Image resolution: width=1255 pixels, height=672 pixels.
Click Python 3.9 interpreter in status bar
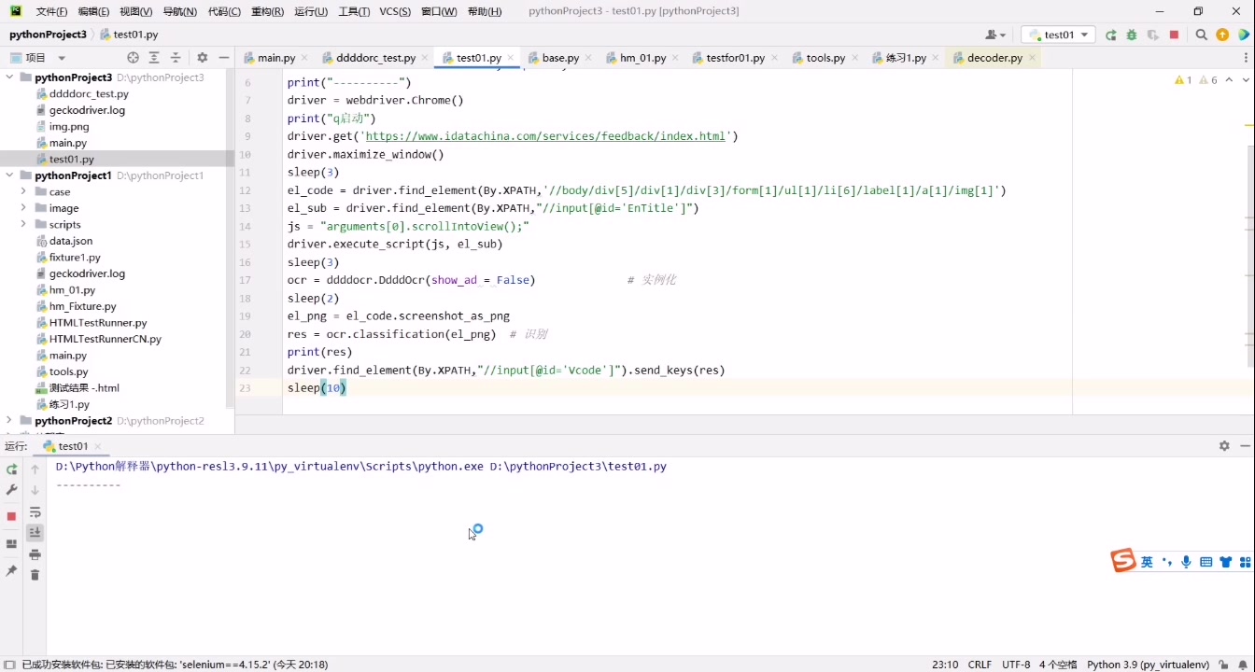(x=1148, y=665)
